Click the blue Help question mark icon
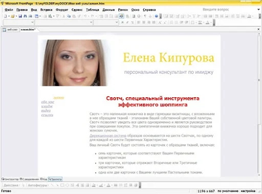Viewport: 262px width, 194px height. [156, 16]
